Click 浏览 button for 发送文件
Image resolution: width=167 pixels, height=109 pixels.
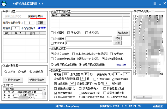coord(117,43)
